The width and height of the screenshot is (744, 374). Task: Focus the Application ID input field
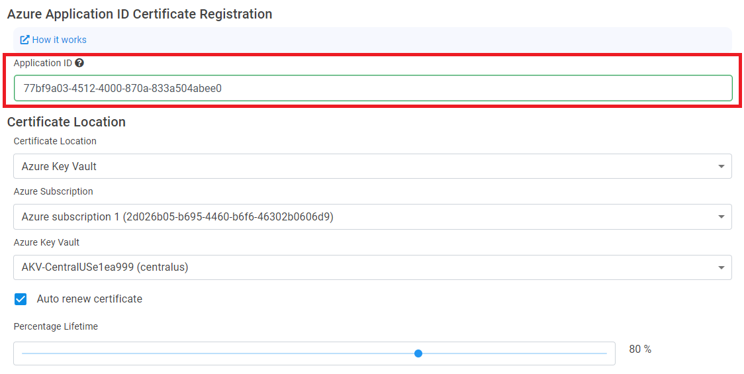point(373,88)
